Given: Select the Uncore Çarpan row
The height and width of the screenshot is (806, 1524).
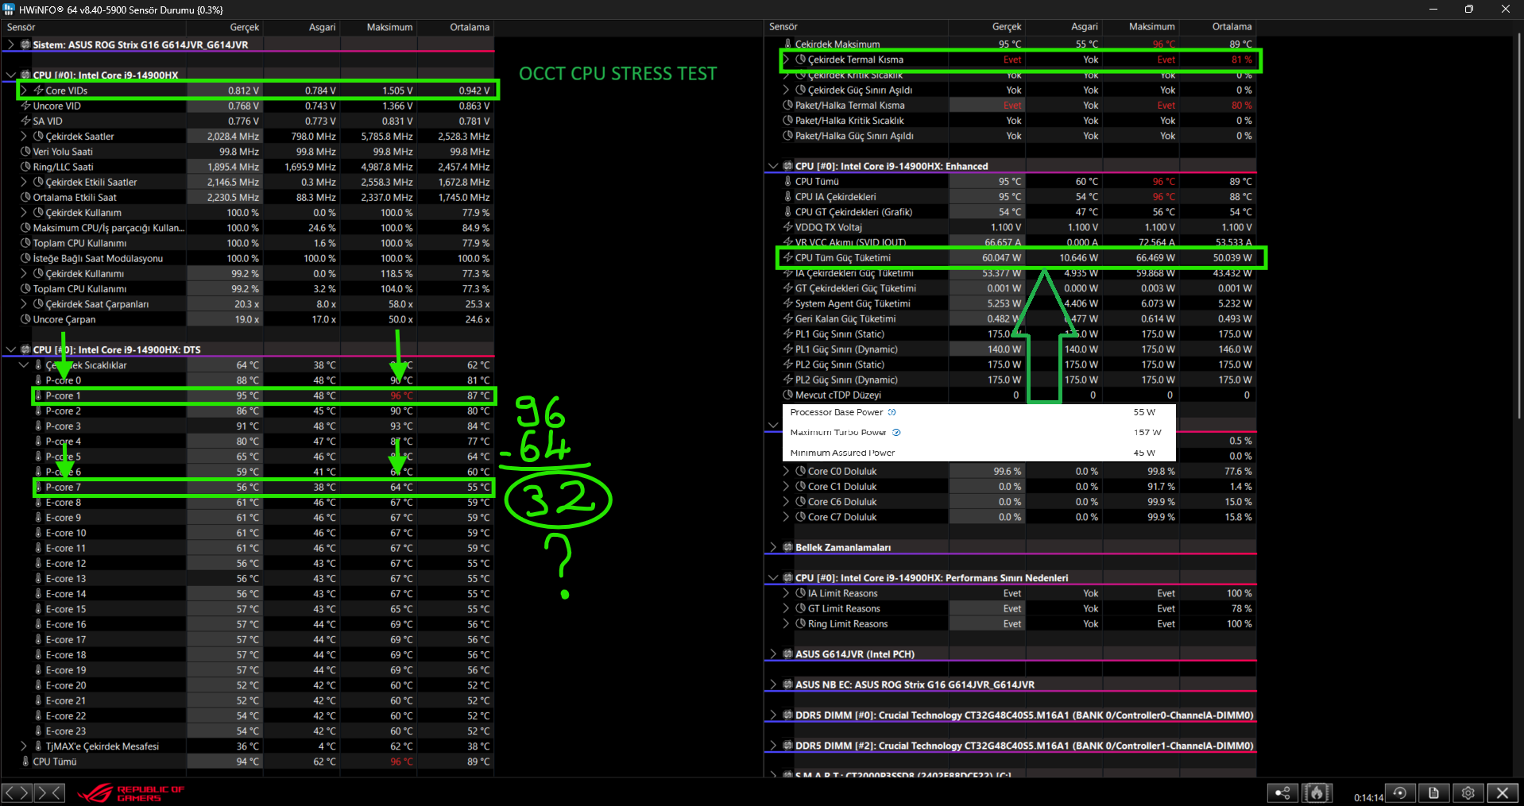Looking at the screenshot, I should tap(247, 319).
